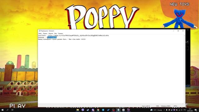The height and width of the screenshot is (112, 199).
Task: Open Task View from the taskbar
Action: click(12, 110)
